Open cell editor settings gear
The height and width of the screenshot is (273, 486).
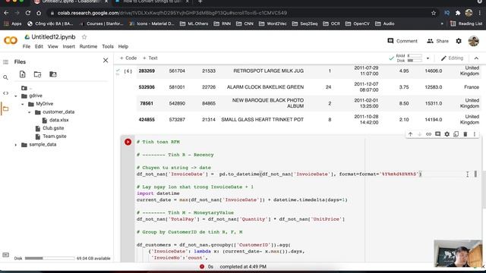tap(447, 134)
